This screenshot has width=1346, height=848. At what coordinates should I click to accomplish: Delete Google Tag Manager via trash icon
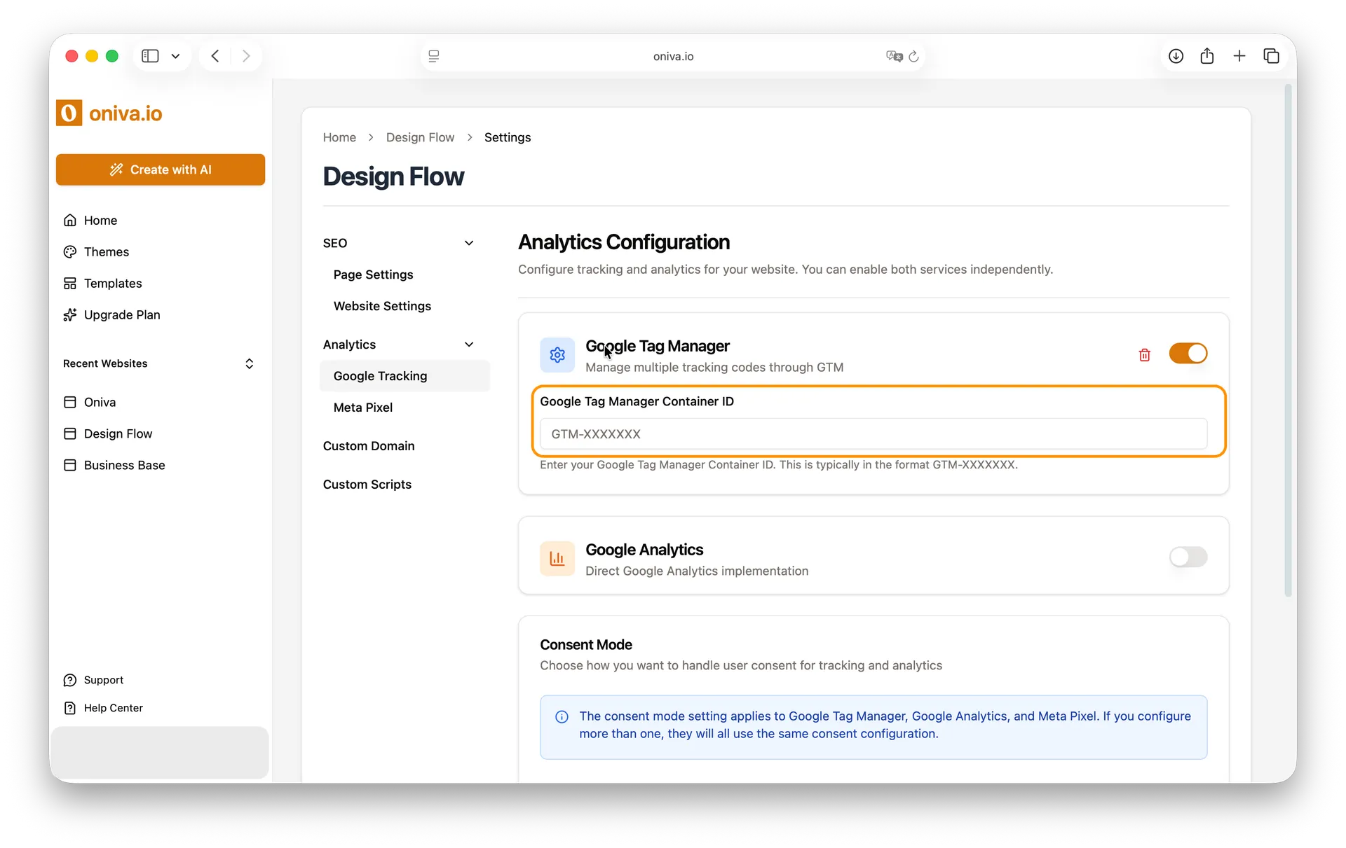[1144, 355]
